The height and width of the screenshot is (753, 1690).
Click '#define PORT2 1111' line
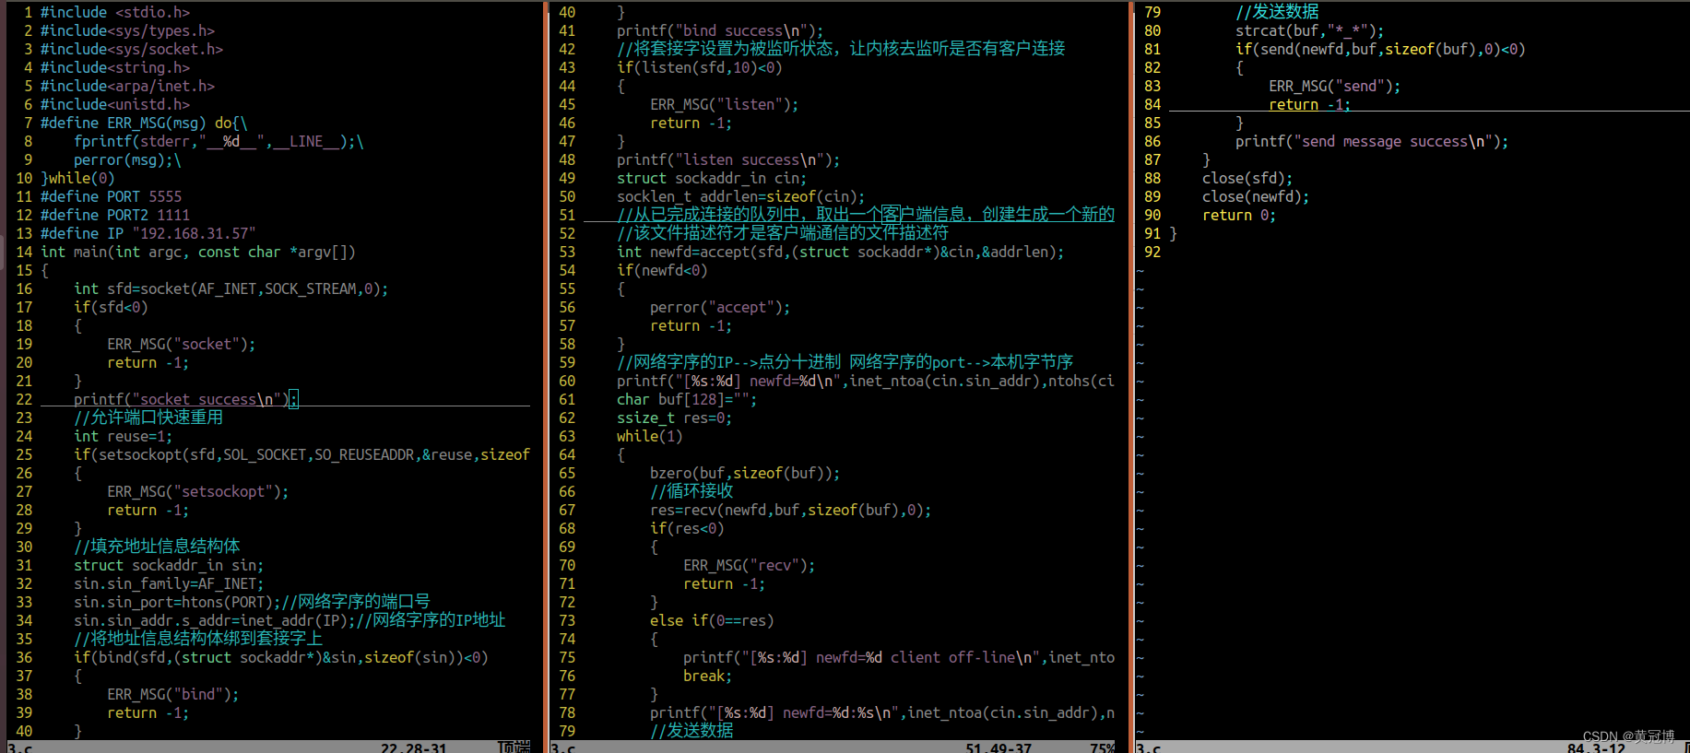pos(115,215)
